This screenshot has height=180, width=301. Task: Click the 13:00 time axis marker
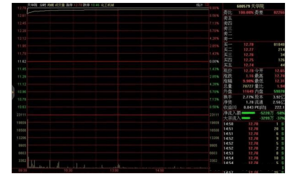coord(114,170)
